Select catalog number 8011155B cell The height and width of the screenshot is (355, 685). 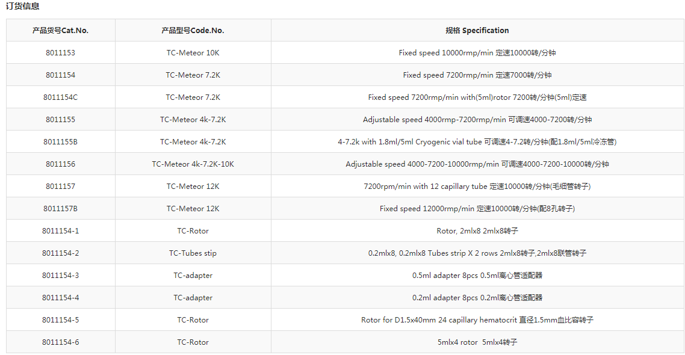[61, 141]
